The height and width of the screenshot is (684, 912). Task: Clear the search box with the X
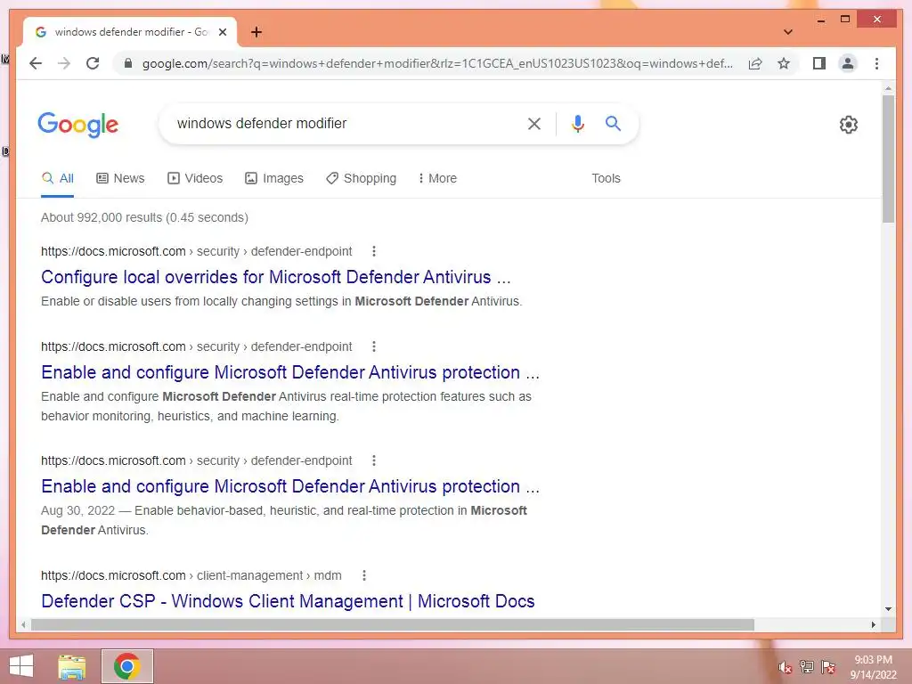(534, 123)
